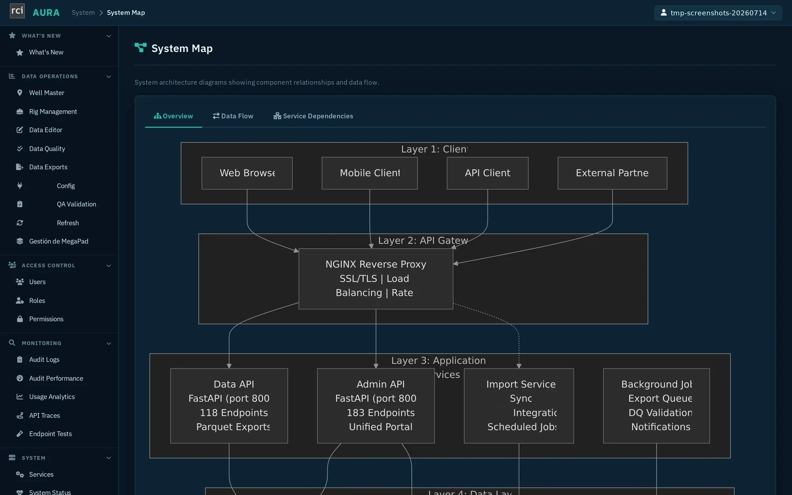
Task: Click the server icon in System header
Action: (x=12, y=458)
